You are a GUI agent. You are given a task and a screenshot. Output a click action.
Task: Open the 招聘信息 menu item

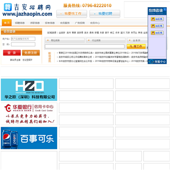click(20, 23)
